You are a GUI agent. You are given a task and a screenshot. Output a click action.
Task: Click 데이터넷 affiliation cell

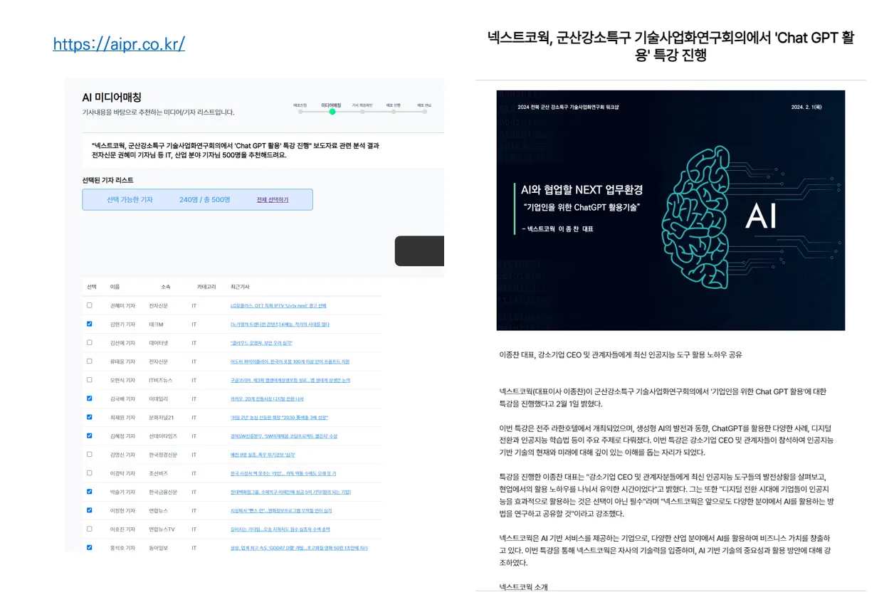(x=159, y=343)
